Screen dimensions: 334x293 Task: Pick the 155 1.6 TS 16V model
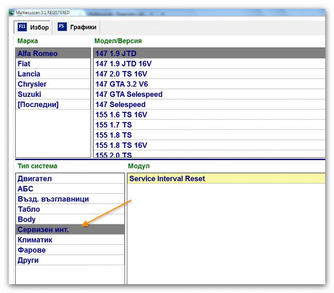[x=121, y=115]
